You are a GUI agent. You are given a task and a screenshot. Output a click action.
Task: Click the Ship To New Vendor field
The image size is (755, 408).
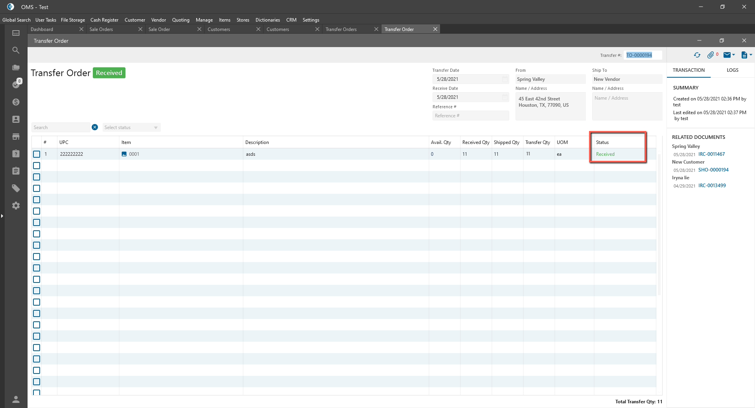pyautogui.click(x=627, y=79)
